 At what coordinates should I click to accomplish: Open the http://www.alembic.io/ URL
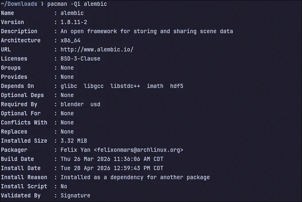97,49
